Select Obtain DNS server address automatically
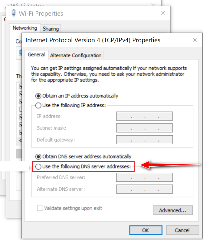The width and height of the screenshot is (203, 240). pos(38,157)
